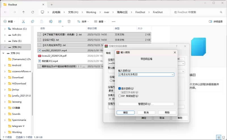This screenshot has width=227, height=140.
Task: Refresh the current folder view
Action: click(33, 12)
